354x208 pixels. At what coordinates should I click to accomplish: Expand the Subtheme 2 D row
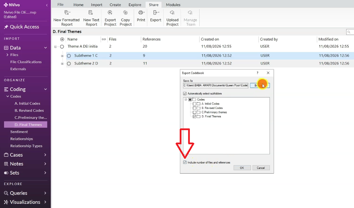(62, 64)
